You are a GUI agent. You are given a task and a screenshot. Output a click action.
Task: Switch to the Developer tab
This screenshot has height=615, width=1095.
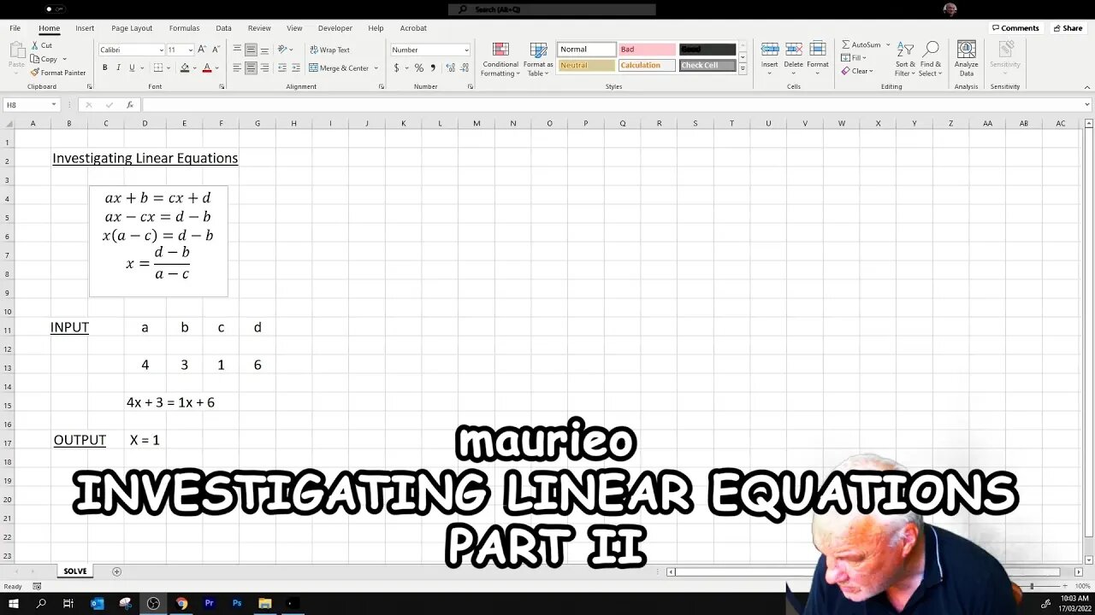(335, 28)
